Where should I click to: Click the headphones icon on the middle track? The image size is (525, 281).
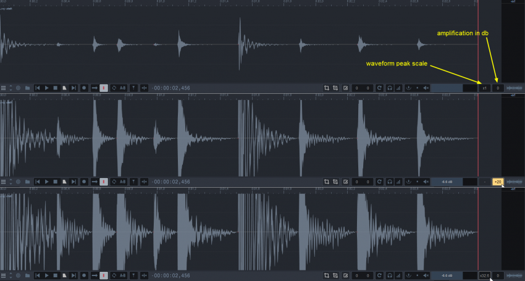pos(390,182)
